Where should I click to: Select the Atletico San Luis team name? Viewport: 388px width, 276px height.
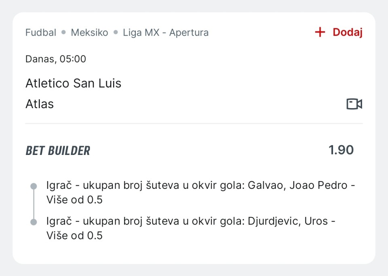coord(73,84)
